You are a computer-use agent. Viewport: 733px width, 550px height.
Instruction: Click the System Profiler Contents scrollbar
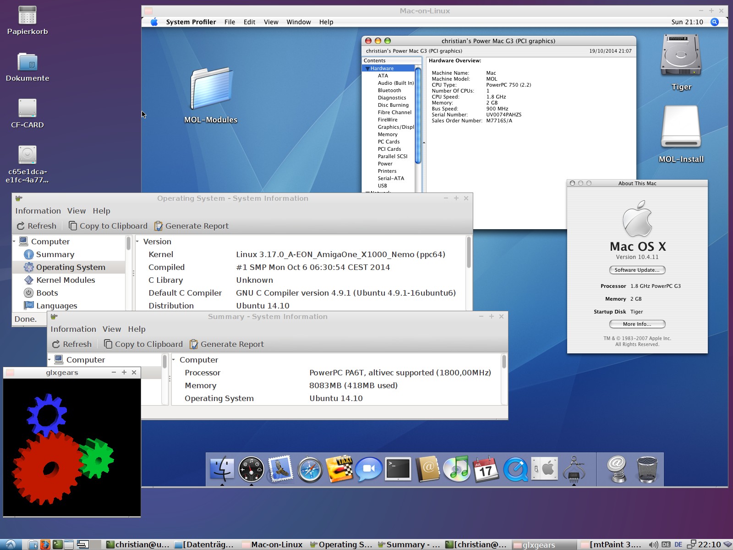click(x=418, y=115)
